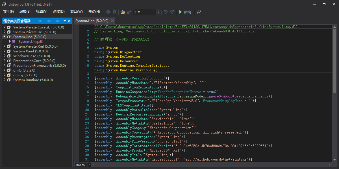Open the 文件(F) file menu
Viewport: 339px width, 169px height.
pyautogui.click(x=8, y=12)
